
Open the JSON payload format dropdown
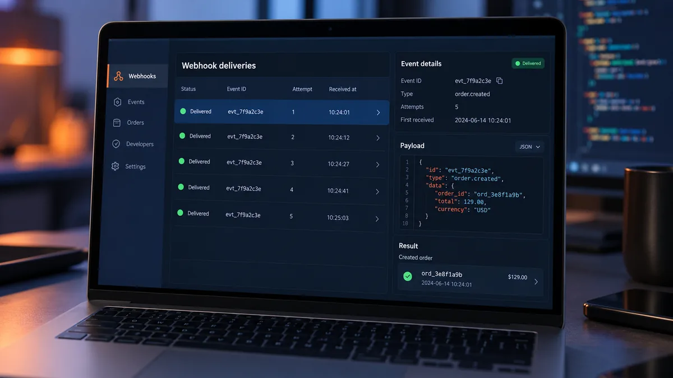[529, 147]
